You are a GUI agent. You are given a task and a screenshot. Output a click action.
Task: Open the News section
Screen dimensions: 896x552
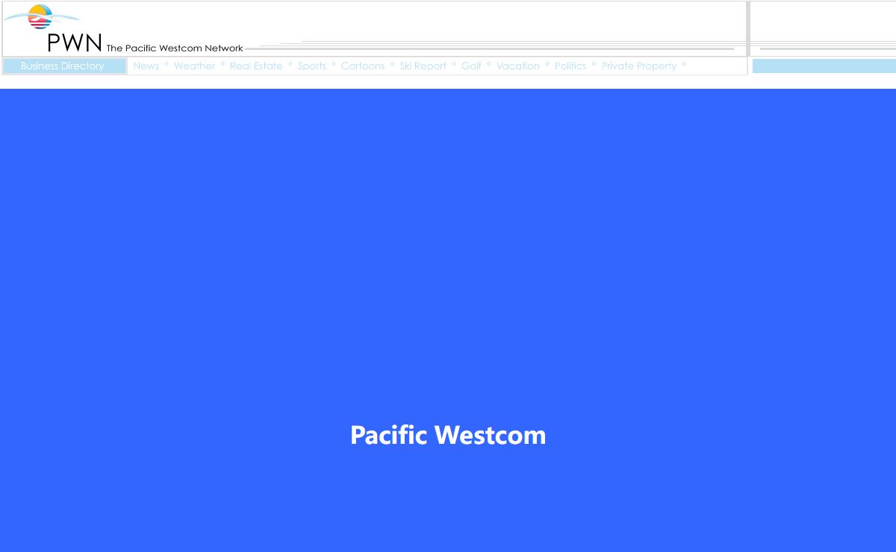point(146,66)
